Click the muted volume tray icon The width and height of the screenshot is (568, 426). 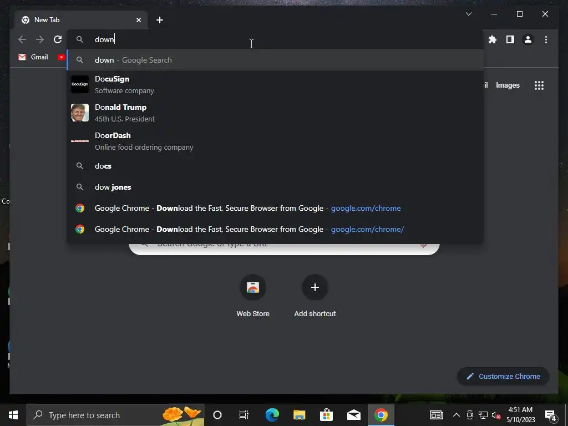click(x=496, y=415)
